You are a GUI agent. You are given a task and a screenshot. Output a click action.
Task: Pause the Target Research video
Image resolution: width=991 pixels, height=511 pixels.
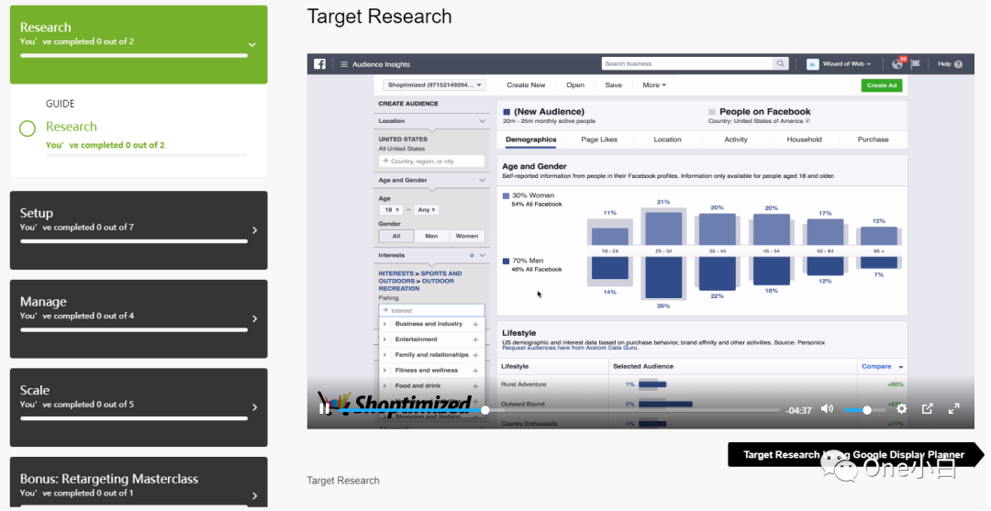point(324,409)
